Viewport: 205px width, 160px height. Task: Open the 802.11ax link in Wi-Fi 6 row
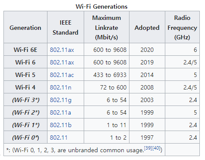[x=62, y=62]
